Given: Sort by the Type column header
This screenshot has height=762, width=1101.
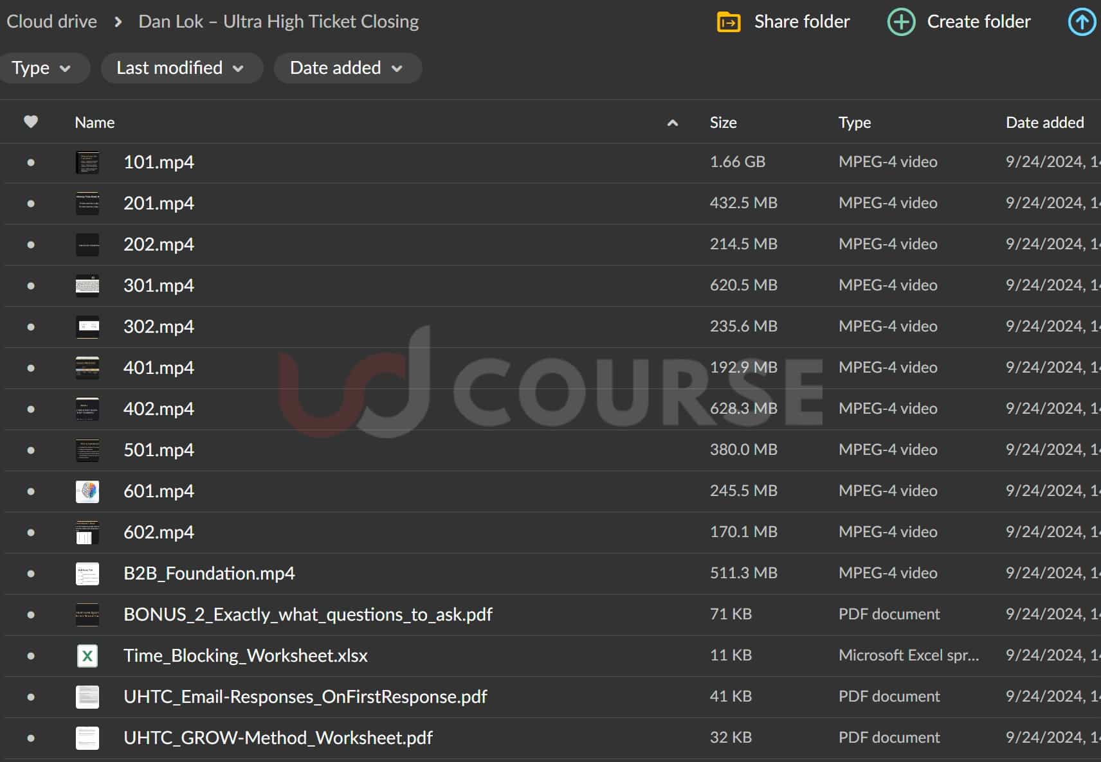Looking at the screenshot, I should click(854, 123).
